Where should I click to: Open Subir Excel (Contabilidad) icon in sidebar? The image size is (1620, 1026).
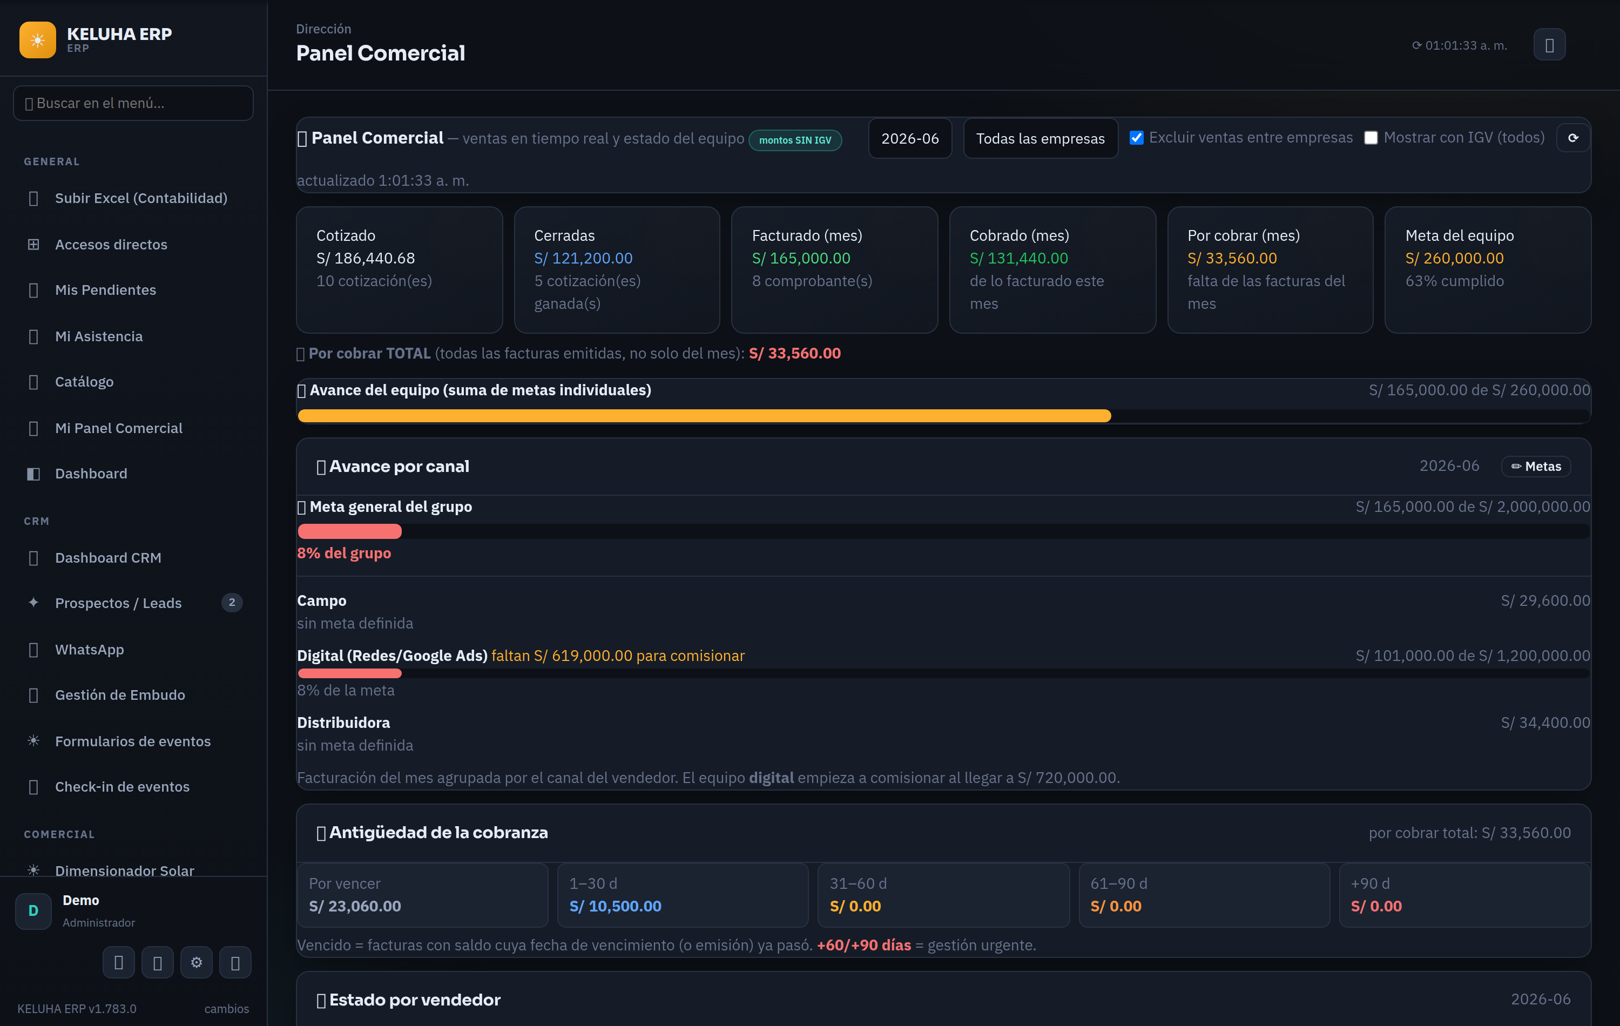click(33, 199)
